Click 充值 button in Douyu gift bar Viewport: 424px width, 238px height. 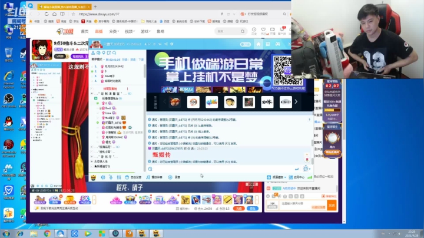coord(238,209)
